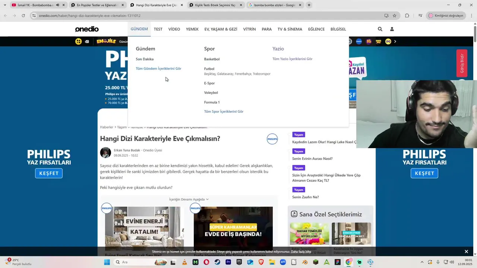This screenshot has height=268, width=477.
Task: Mute the İsmail YK tab audio icon
Action: pyautogui.click(x=57, y=5)
